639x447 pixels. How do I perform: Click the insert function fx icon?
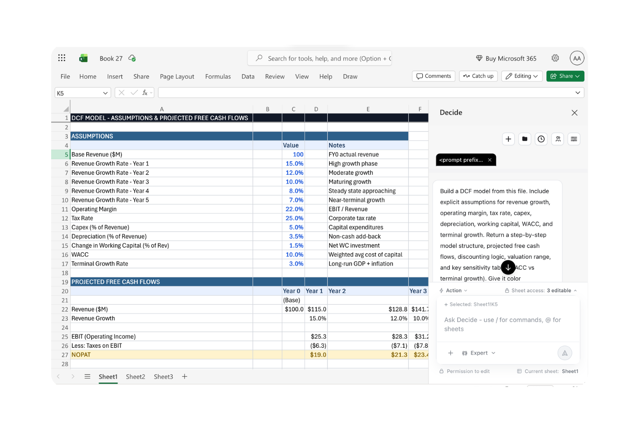coord(145,92)
